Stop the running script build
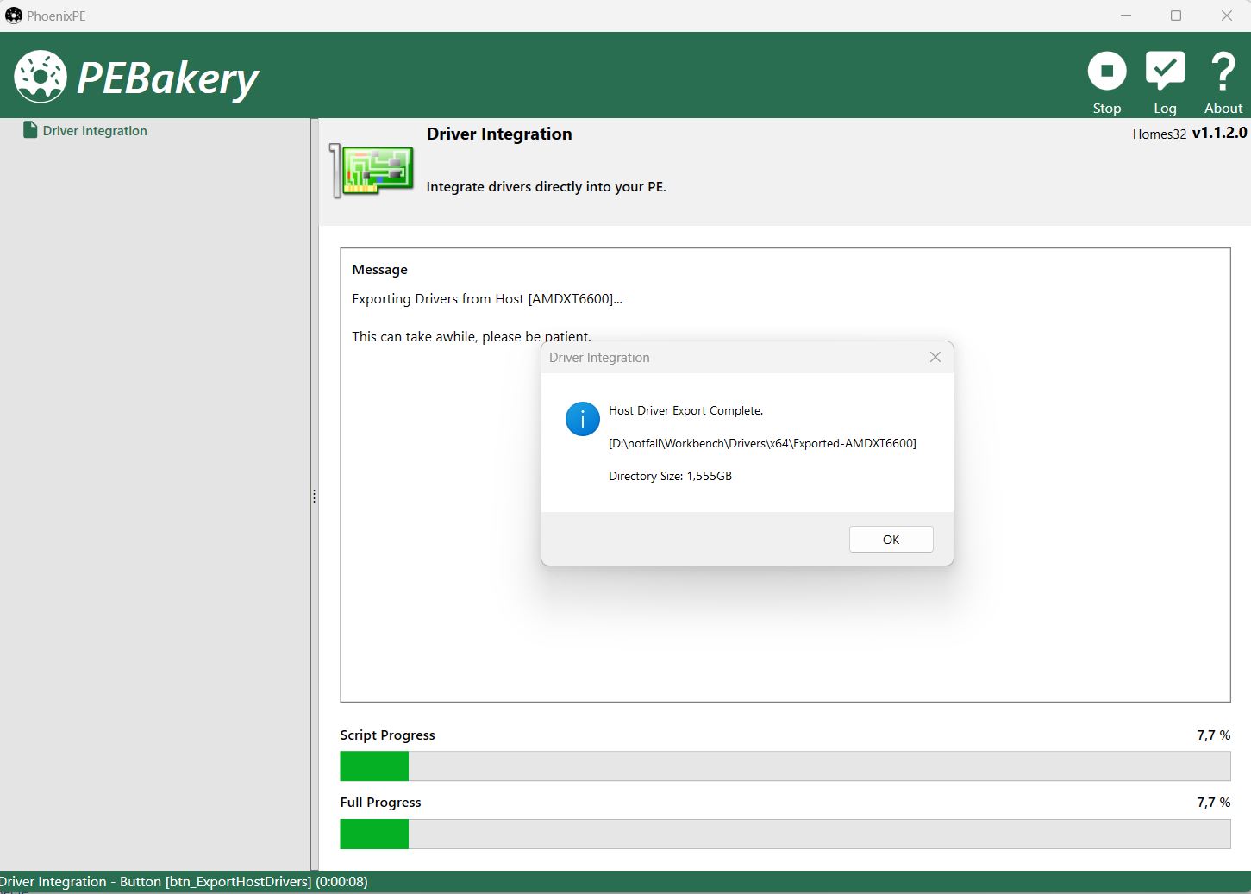 1107,83
